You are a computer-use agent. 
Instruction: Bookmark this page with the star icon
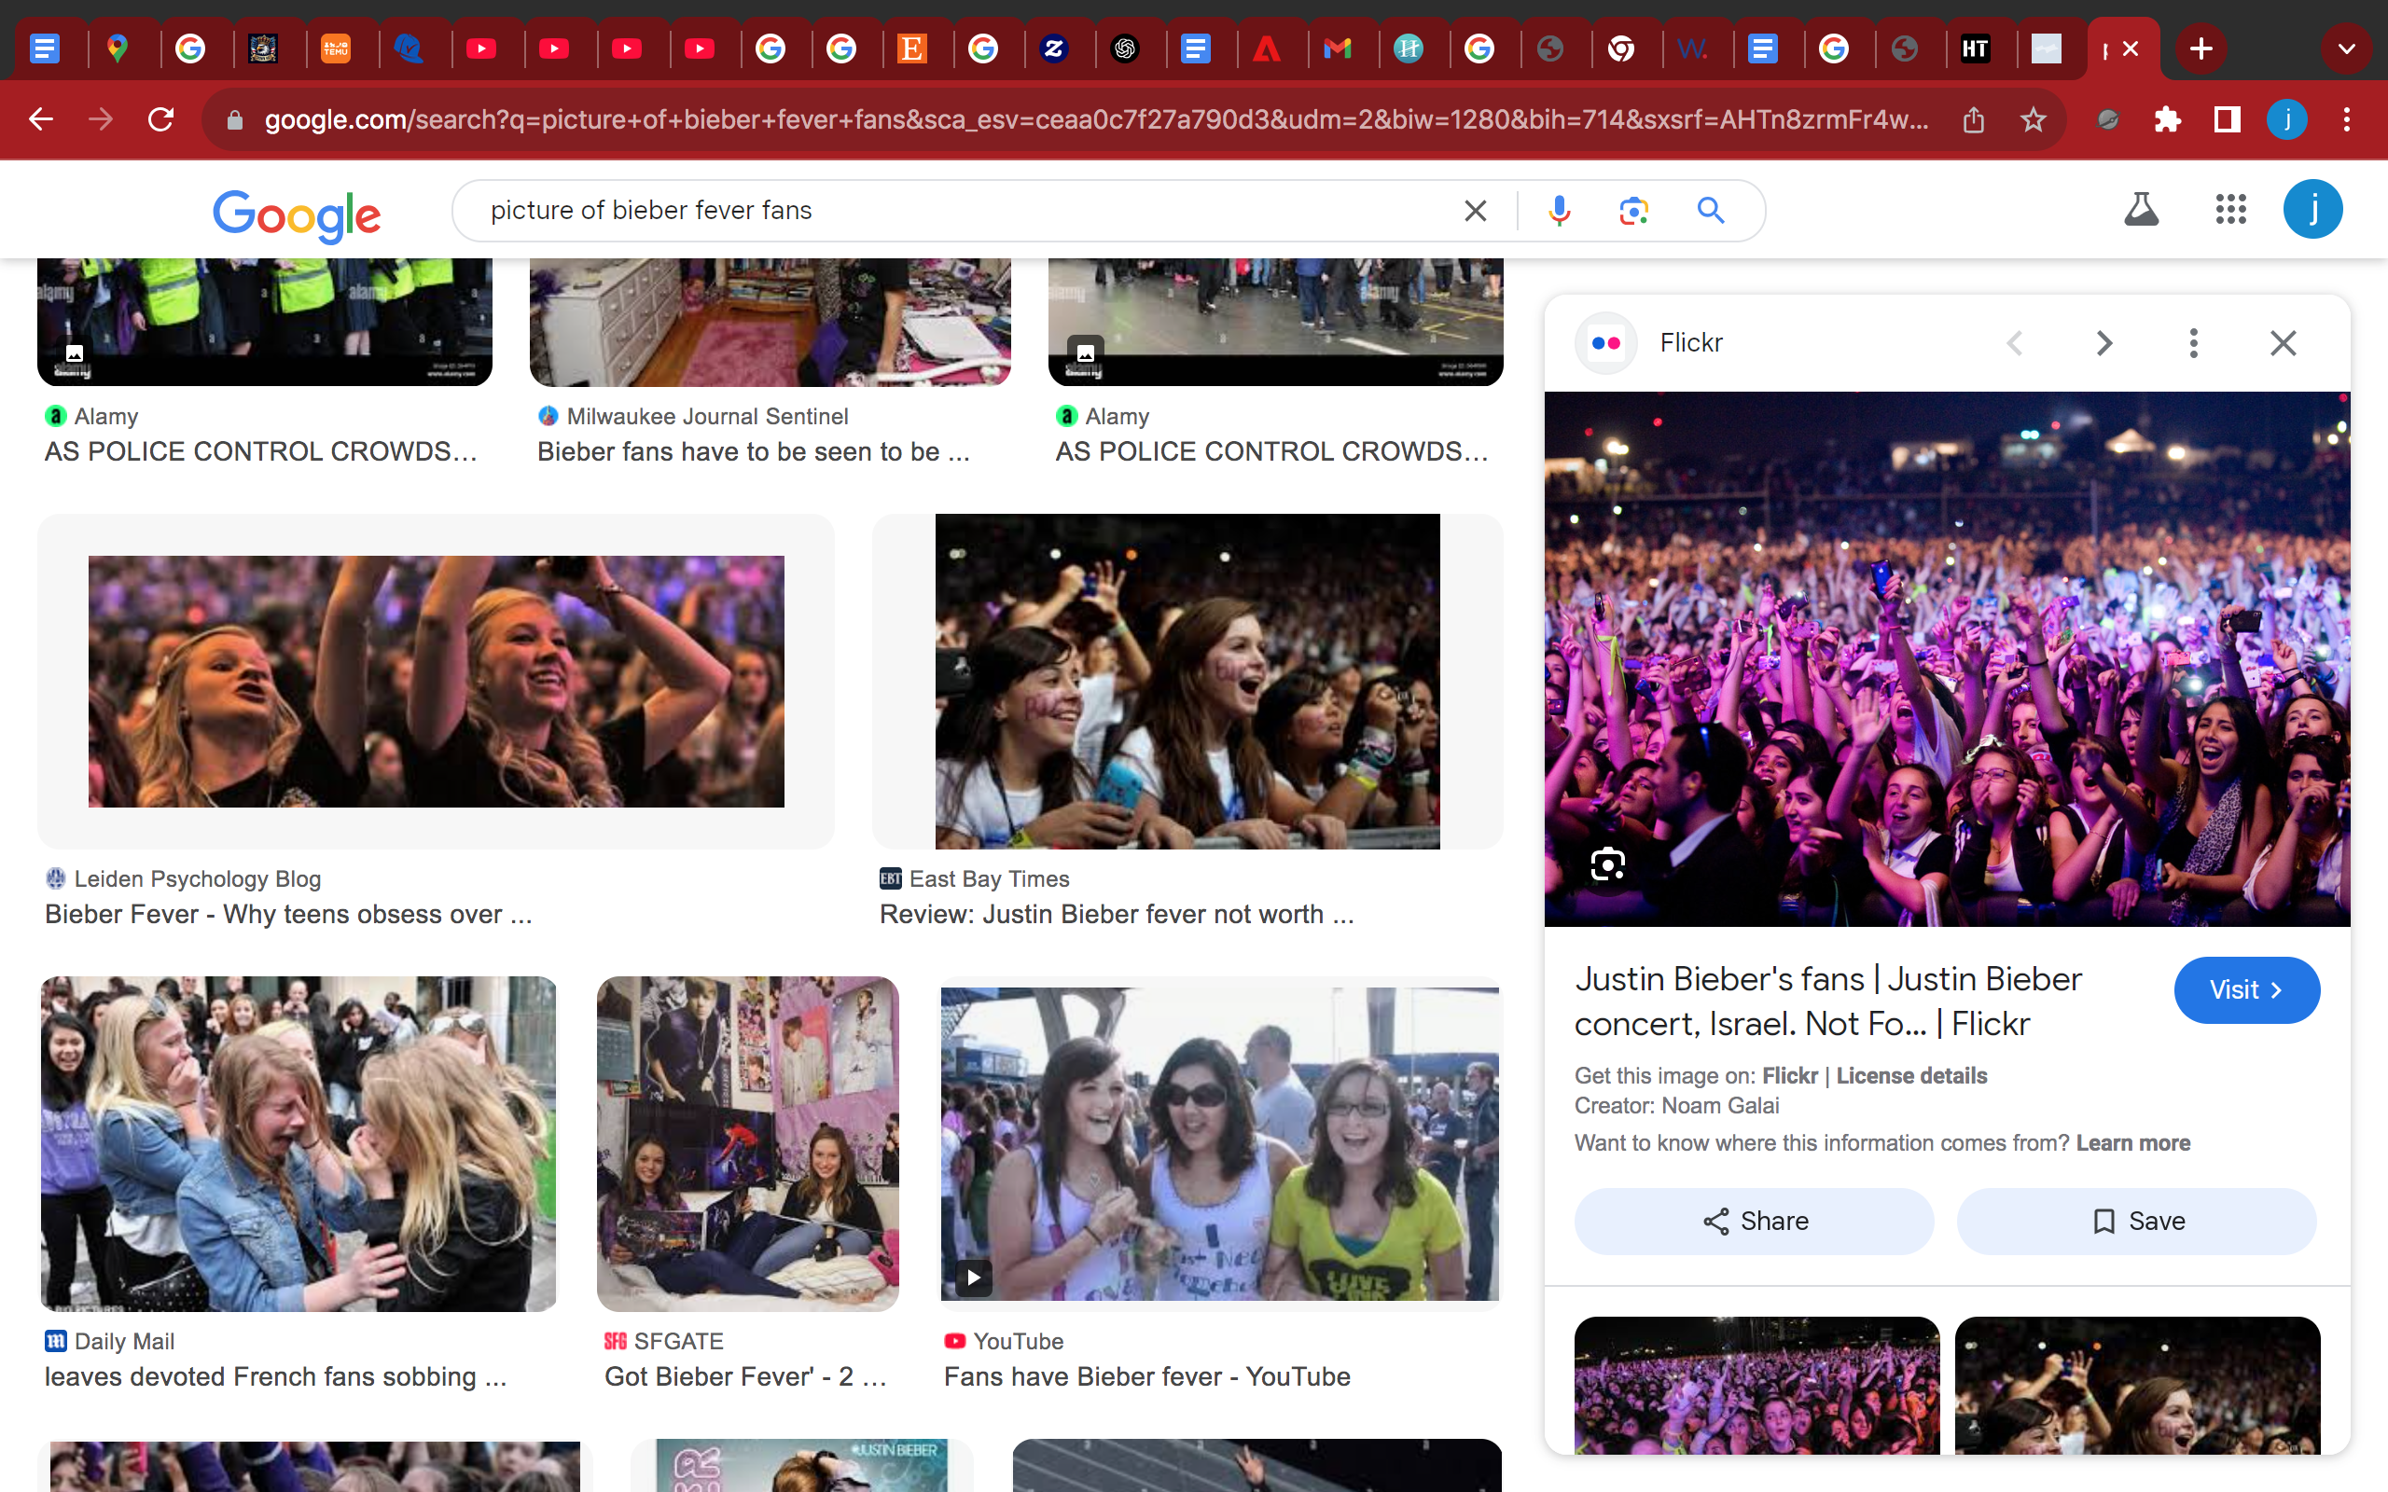point(2034,119)
